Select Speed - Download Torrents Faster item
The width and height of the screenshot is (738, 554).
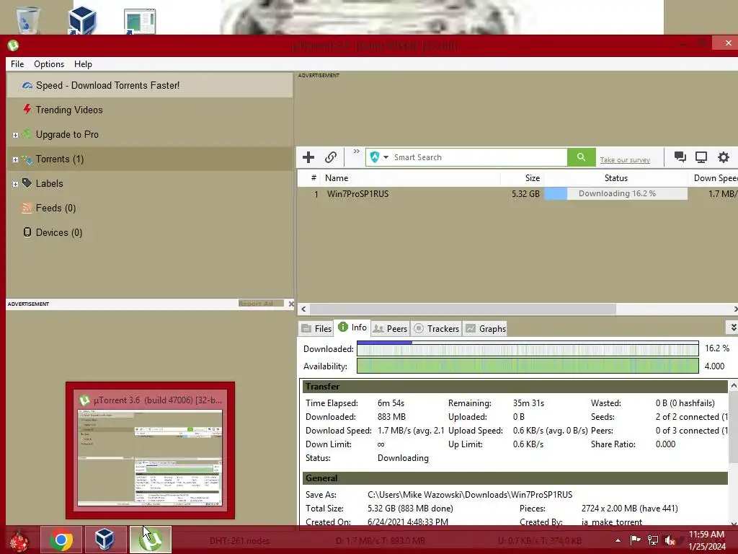tap(150, 85)
